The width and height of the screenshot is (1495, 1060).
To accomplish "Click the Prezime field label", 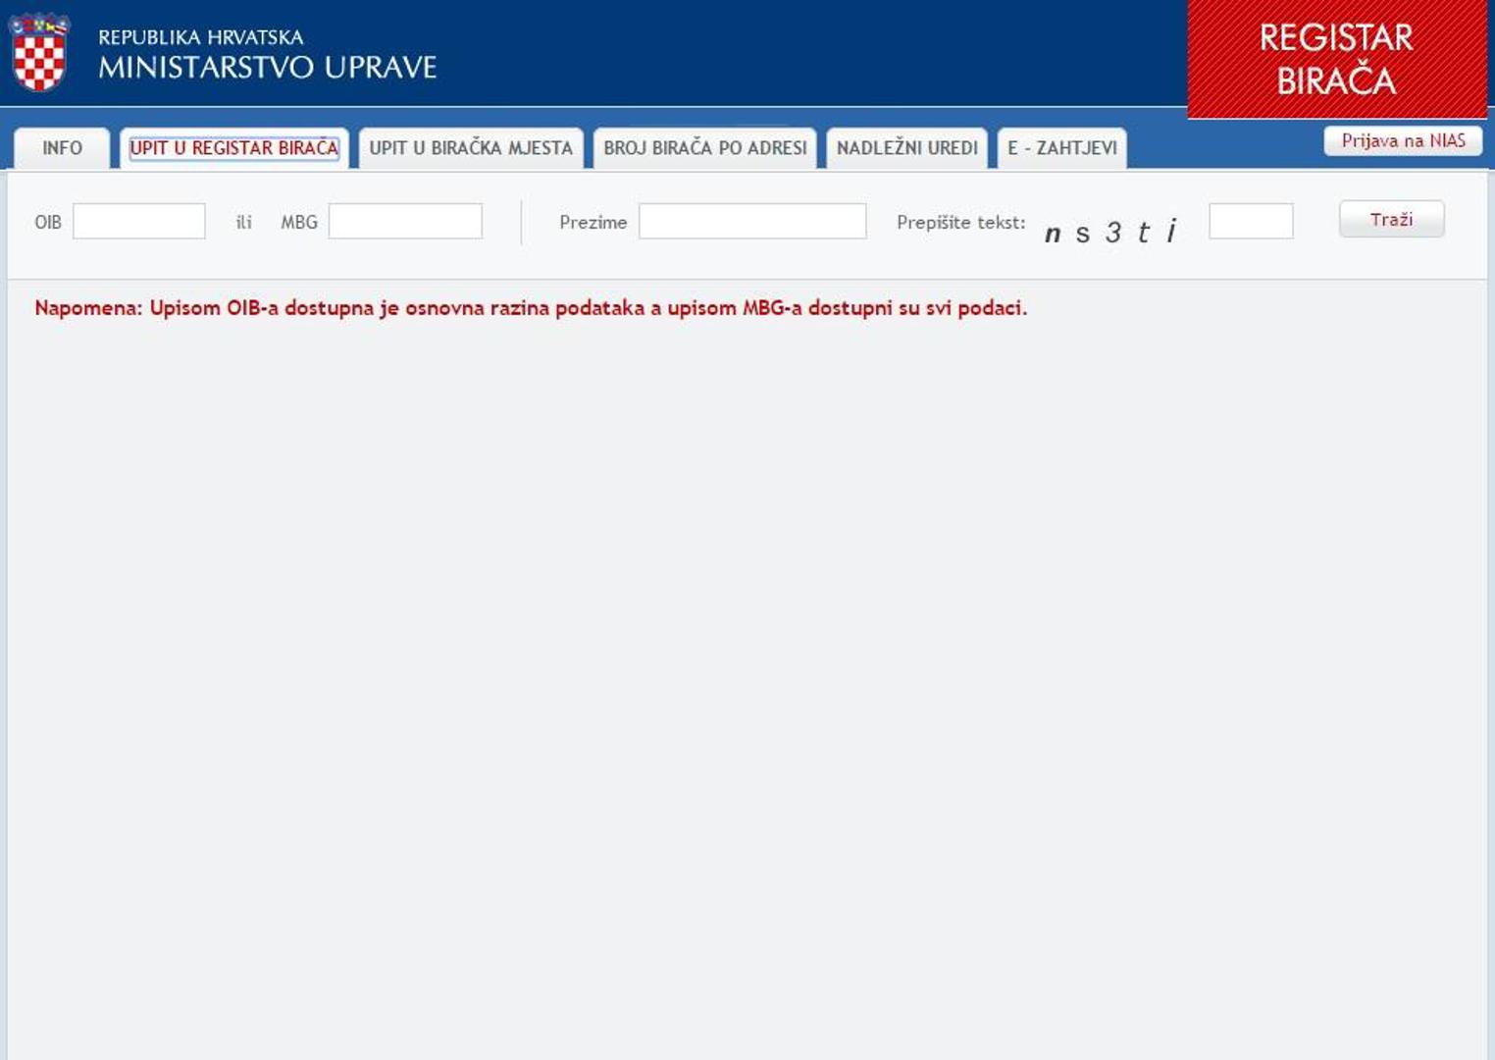I will point(593,223).
